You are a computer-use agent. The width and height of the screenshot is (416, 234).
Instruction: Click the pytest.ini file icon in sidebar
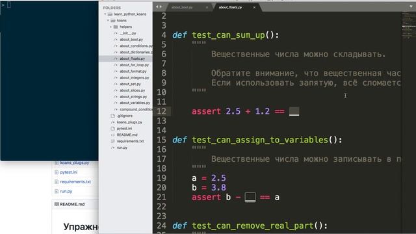point(112,129)
